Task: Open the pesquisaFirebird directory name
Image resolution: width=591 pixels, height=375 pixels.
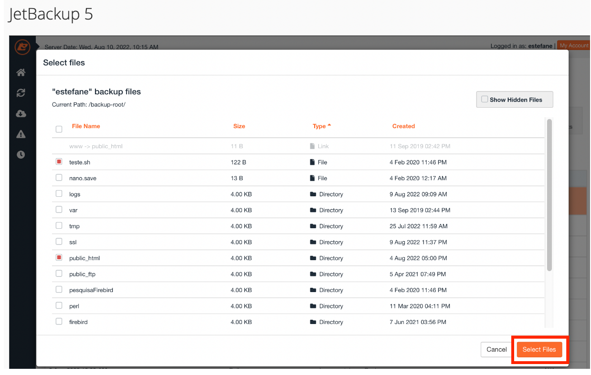Action: 91,290
